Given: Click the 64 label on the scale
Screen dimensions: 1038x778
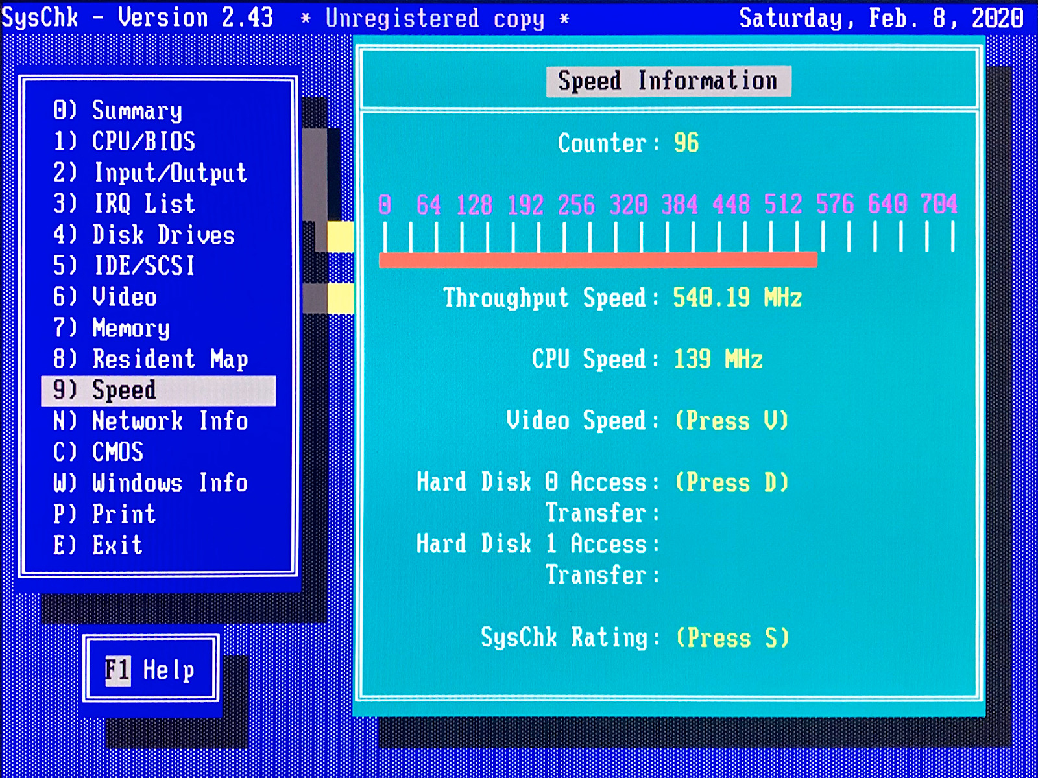Looking at the screenshot, I should pyautogui.click(x=428, y=205).
